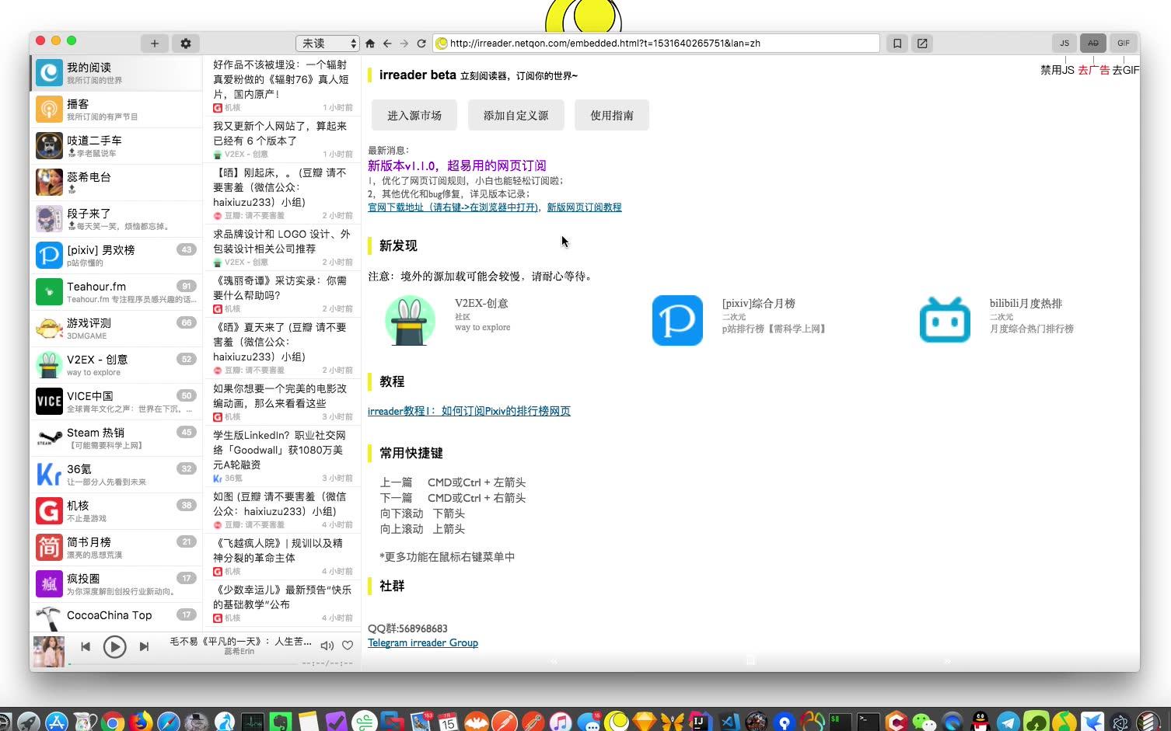This screenshot has height=731, width=1171.
Task: Open article 《少数幸运儿》最新预告
Action: click(x=282, y=603)
